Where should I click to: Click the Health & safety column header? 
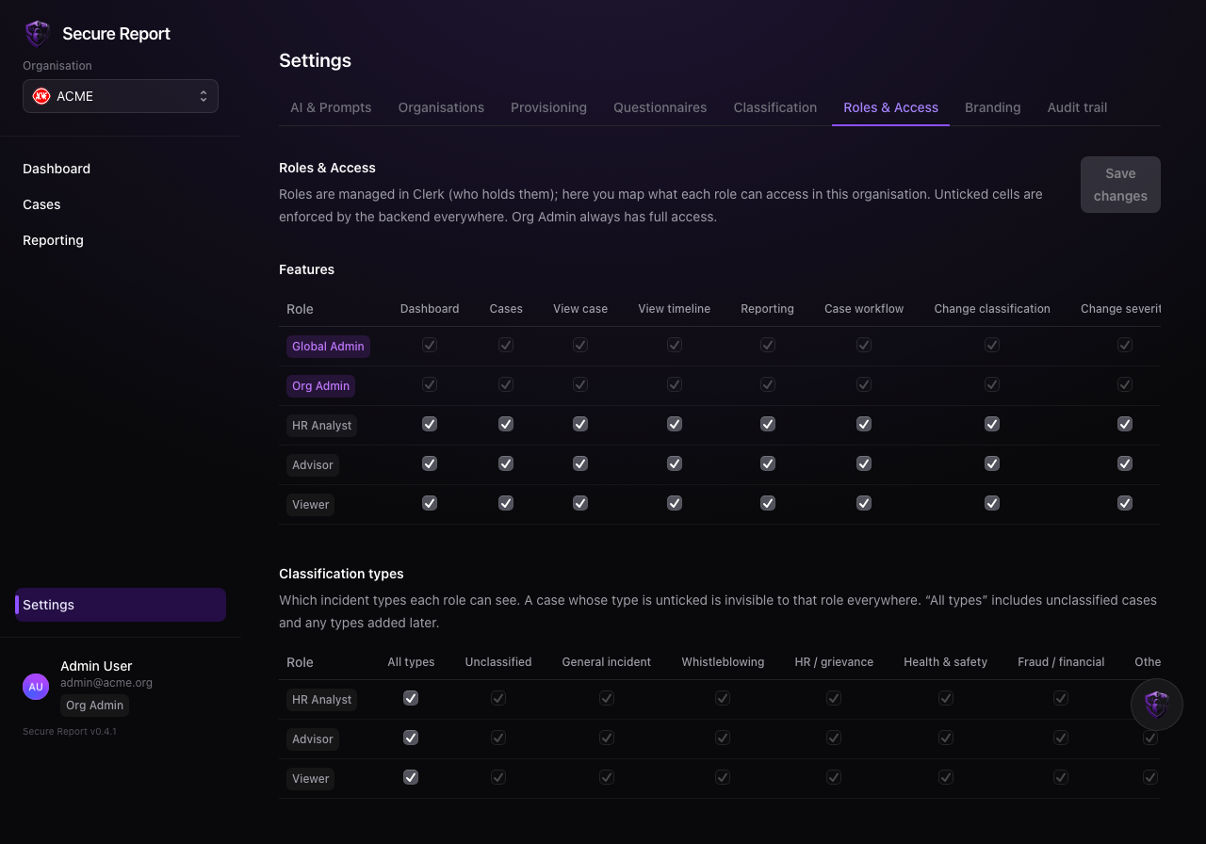(945, 662)
